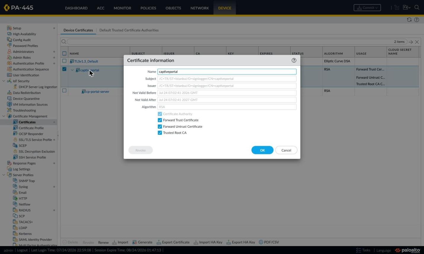The image size is (424, 254).
Task: Collapse the Server Profiles tree node
Action: coord(4,175)
